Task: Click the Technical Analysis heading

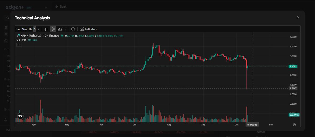Action: point(32,18)
